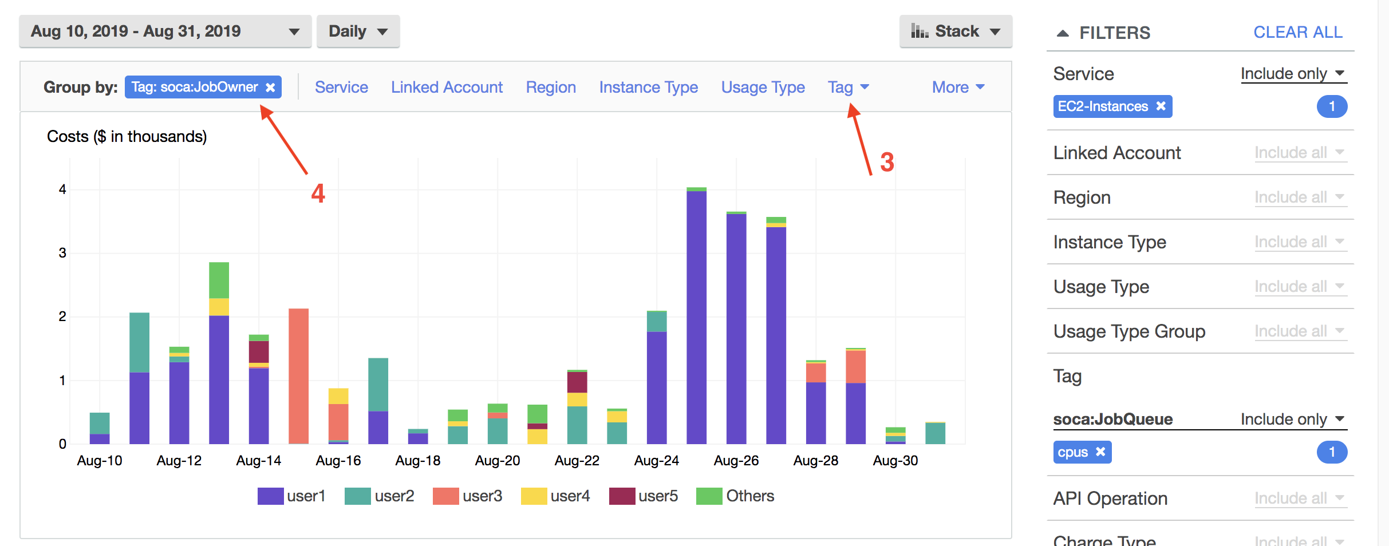This screenshot has height=546, width=1389.
Task: Open the More group-by menu
Action: click(958, 87)
